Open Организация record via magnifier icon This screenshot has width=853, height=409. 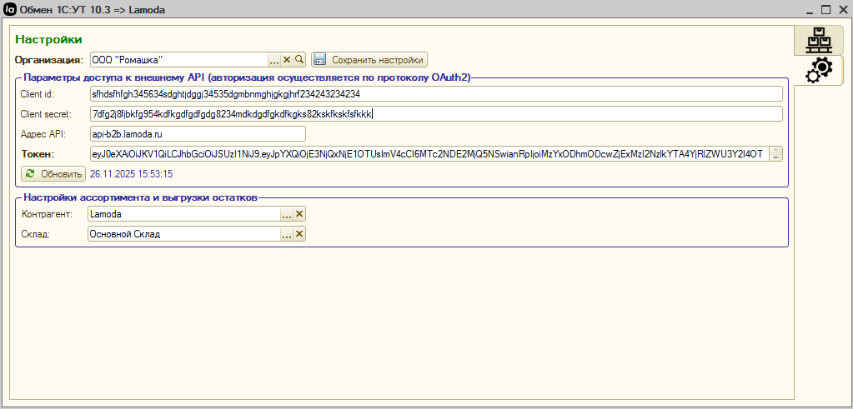click(299, 59)
